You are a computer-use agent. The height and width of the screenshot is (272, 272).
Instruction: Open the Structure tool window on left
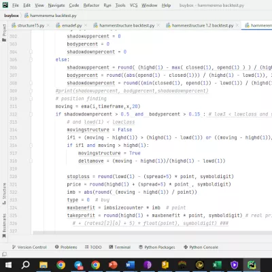(4, 194)
